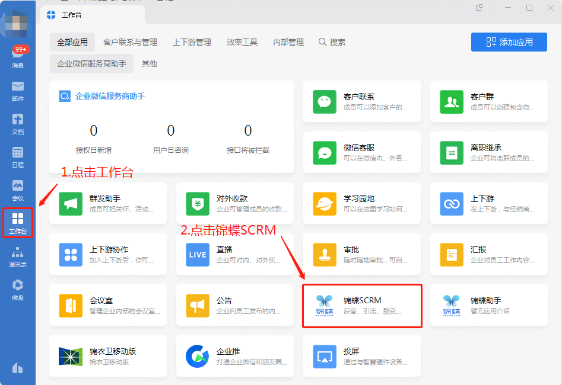Open the 上下游 link icon

tap(451, 204)
